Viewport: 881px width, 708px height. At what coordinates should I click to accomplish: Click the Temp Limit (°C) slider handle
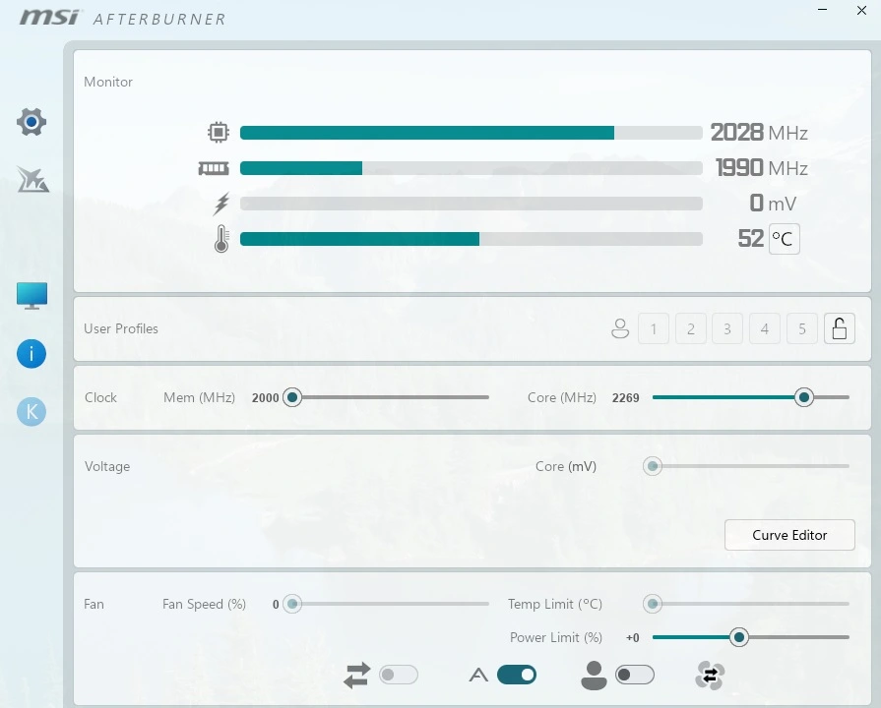click(653, 604)
